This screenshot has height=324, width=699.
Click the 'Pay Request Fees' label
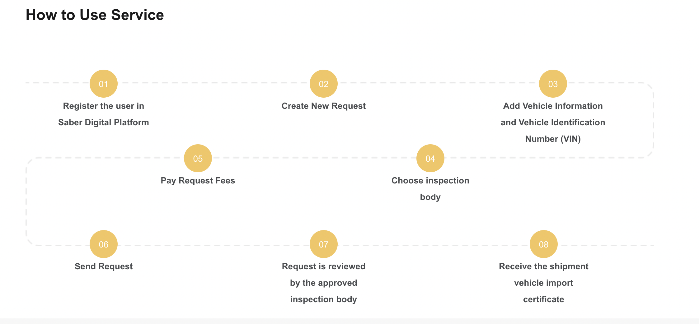pyautogui.click(x=198, y=181)
